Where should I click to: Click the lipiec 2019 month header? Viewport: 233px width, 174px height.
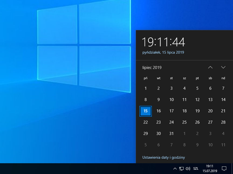152,68
